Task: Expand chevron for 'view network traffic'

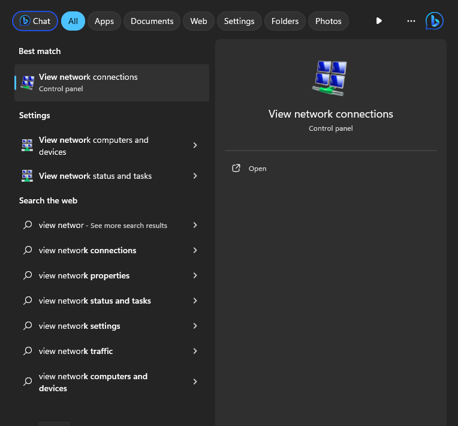Action: (x=195, y=350)
